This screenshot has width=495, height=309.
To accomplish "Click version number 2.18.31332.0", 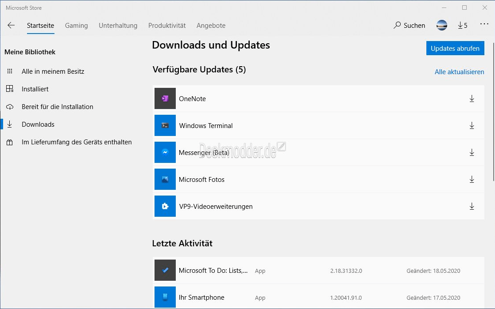I will (x=346, y=271).
